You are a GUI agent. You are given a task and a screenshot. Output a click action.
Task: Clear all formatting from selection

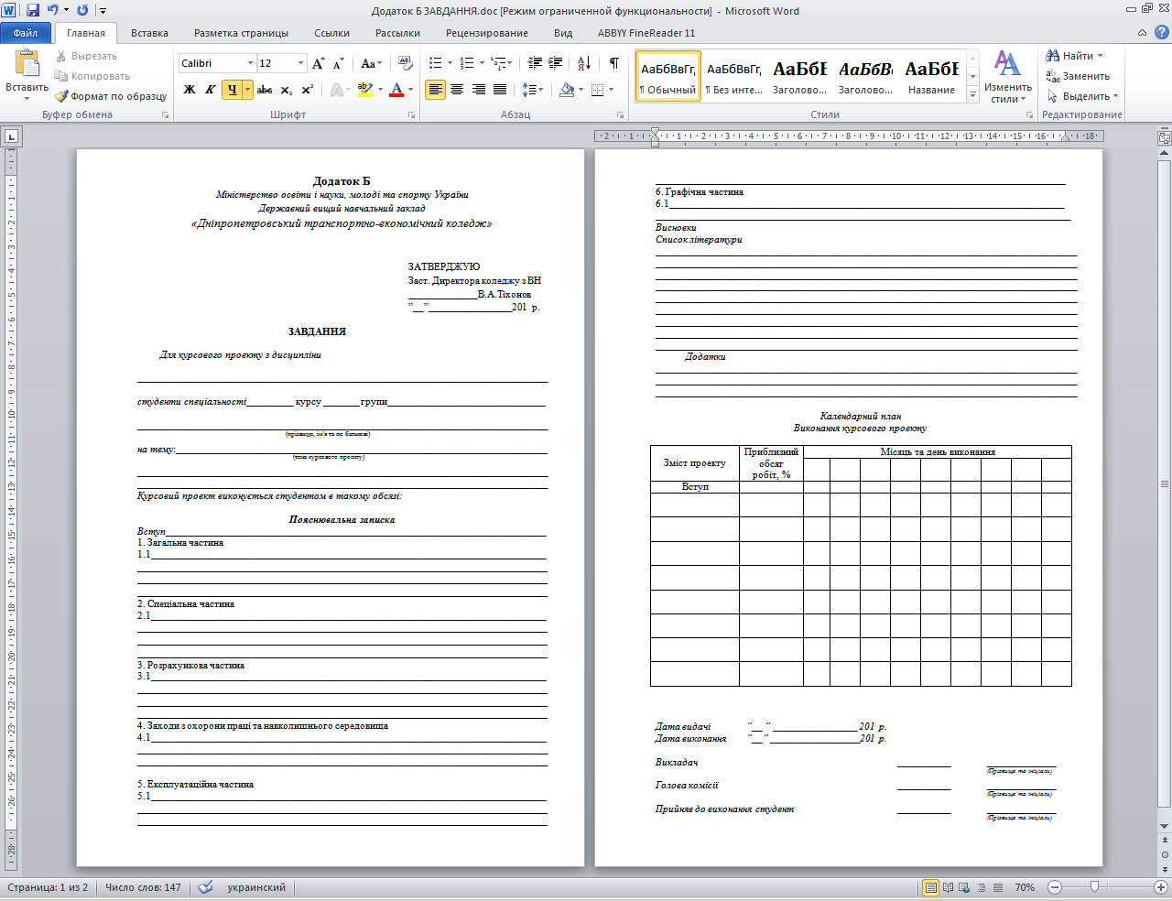click(406, 63)
